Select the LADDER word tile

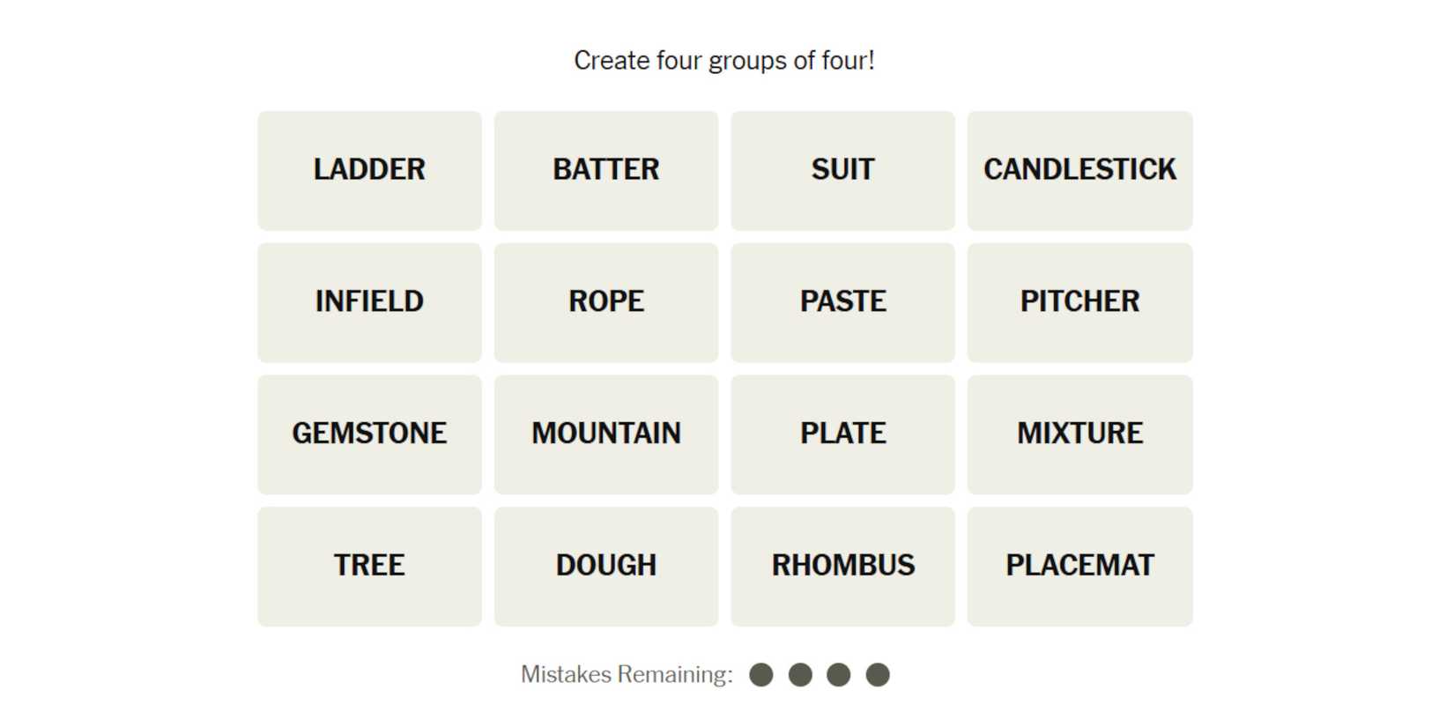click(369, 170)
